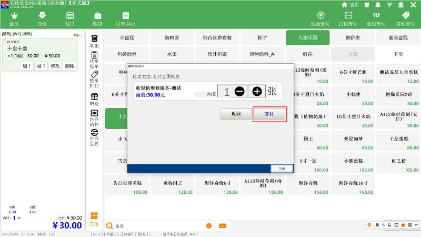The height and width of the screenshot is (237, 421).
Task: Choose 其他支付 other payment tag icon
Action: (405, 19)
